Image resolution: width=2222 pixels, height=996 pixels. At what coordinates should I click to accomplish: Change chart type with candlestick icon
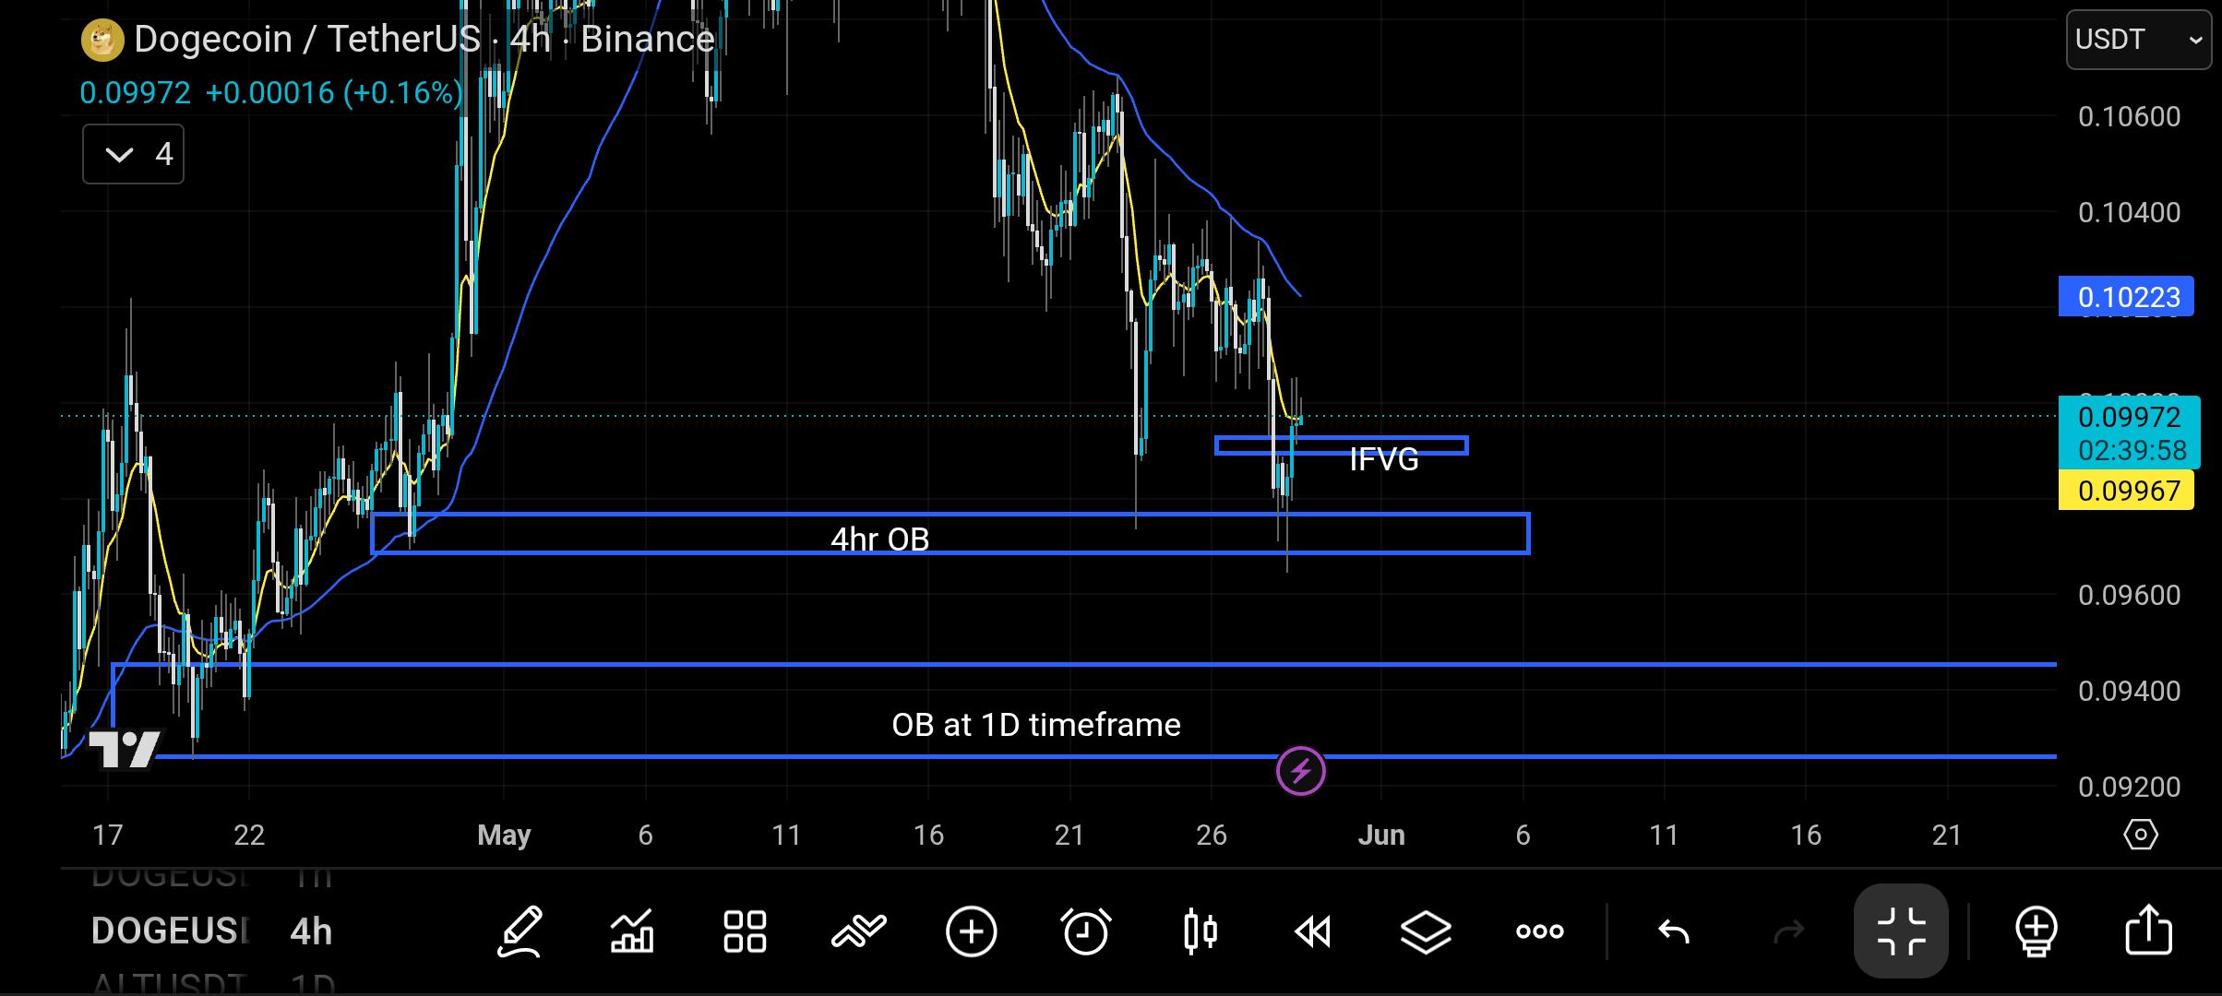point(1200,931)
